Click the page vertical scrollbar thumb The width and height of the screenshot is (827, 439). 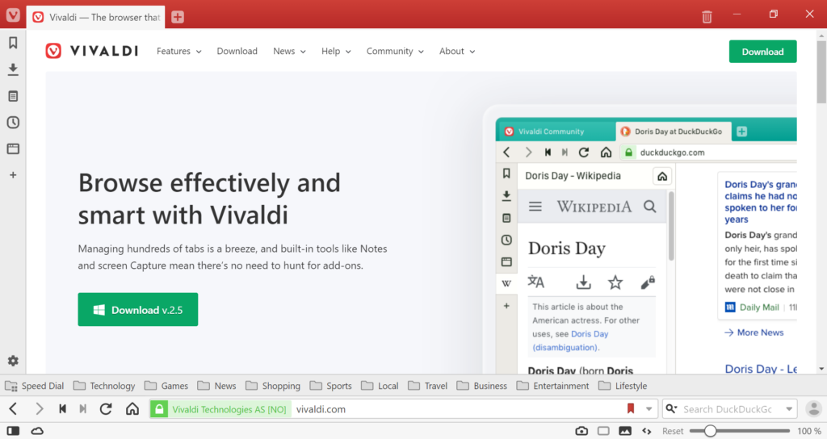821,71
